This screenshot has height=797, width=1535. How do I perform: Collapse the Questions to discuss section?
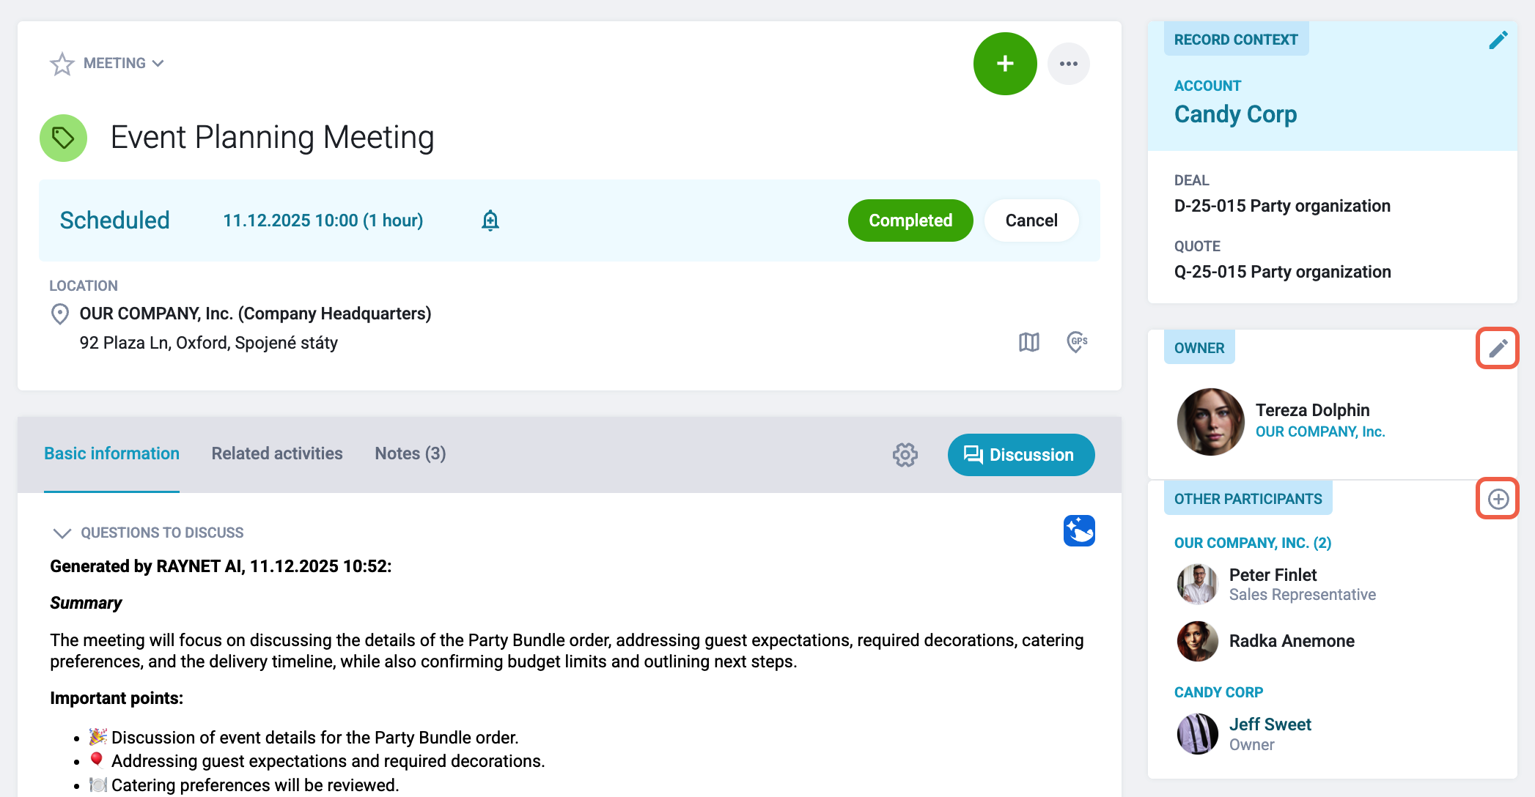pos(62,533)
